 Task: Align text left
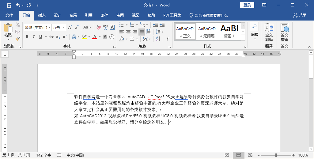click(122, 32)
